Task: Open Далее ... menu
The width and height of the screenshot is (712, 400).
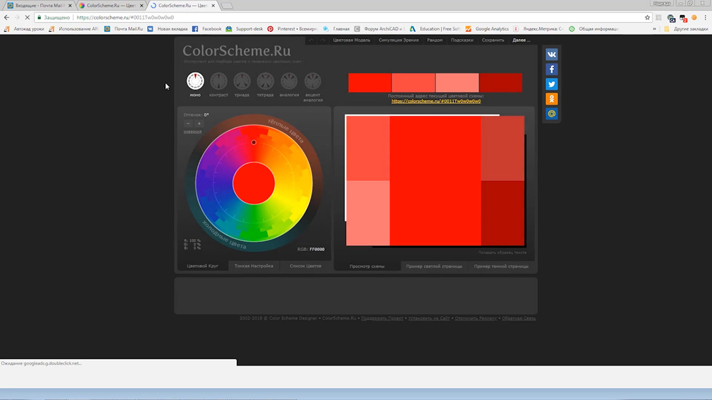Action: (x=522, y=40)
